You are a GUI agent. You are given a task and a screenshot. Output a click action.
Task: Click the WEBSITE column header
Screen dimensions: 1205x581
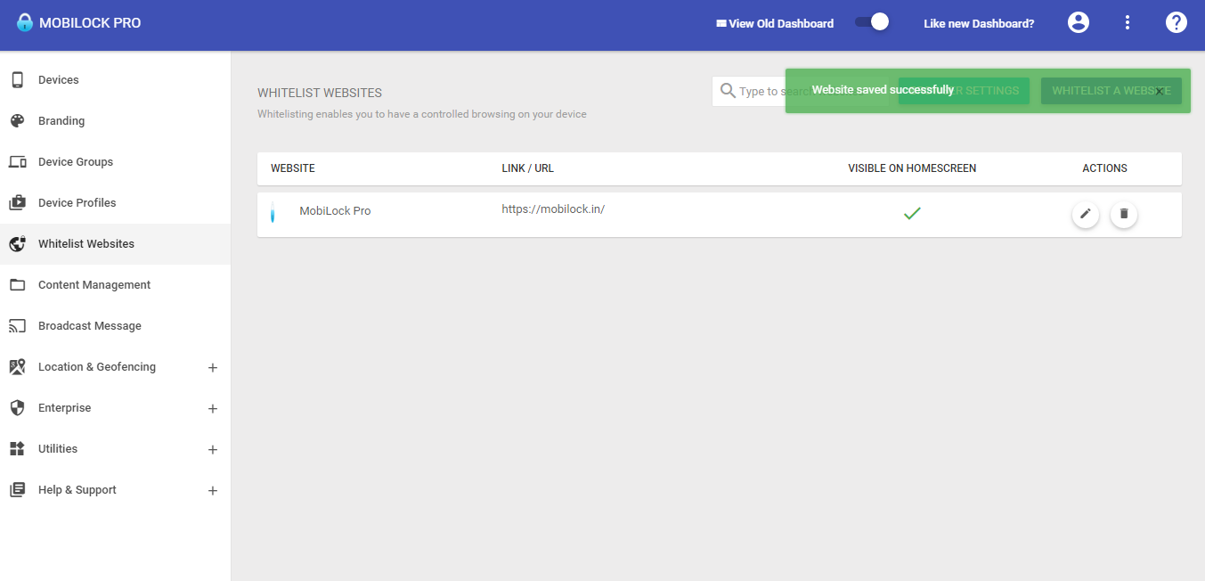pos(293,168)
